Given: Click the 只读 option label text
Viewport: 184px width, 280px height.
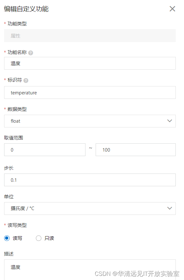Looking at the screenshot, I should tap(49, 238).
